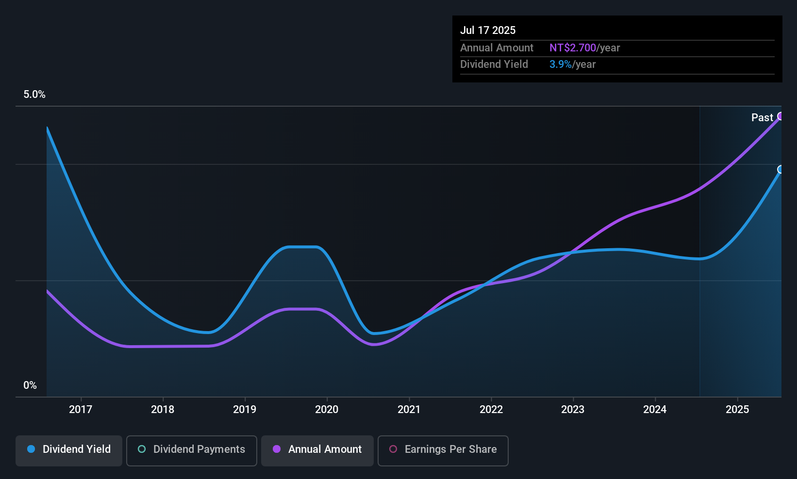Show the Earnings Per Share series

(443, 450)
